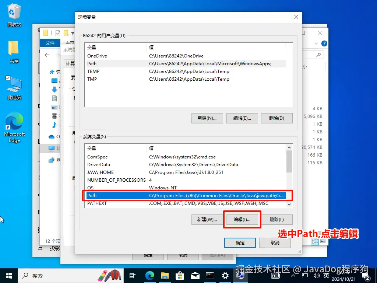Select OneDrive cloud in Explorer sidebar
377x283 pixels.
(x=52, y=137)
